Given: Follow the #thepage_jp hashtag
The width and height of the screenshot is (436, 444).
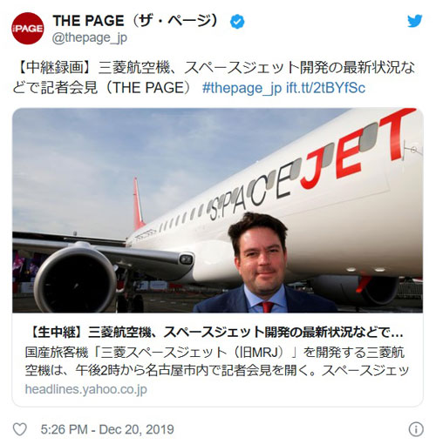Looking at the screenshot, I should tap(242, 88).
